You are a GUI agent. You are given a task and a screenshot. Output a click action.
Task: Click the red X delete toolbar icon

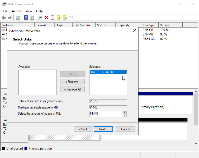[46, 18]
